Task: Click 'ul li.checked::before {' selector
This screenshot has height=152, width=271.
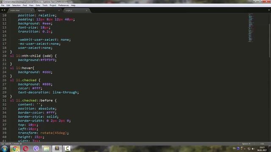Action: 33,100
